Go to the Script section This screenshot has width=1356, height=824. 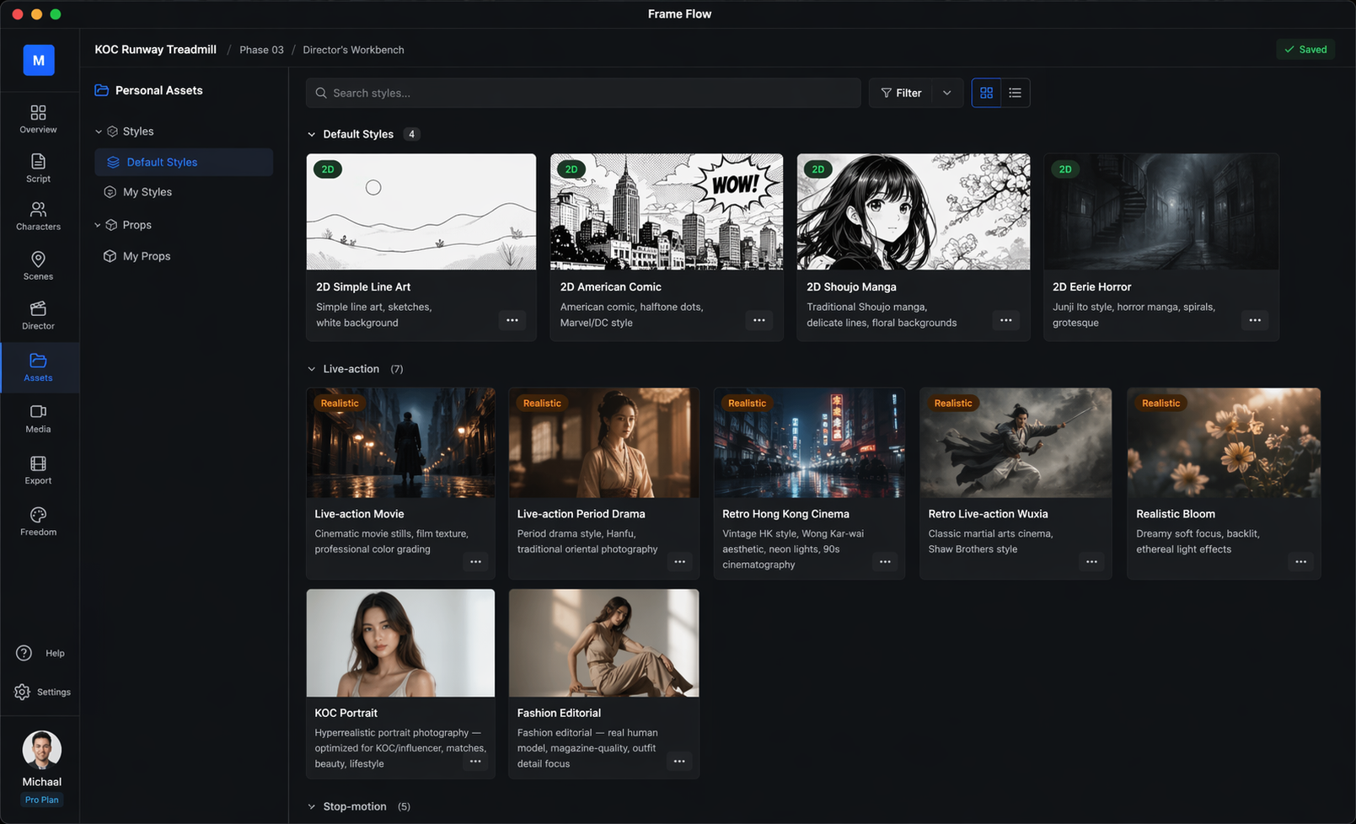click(38, 168)
